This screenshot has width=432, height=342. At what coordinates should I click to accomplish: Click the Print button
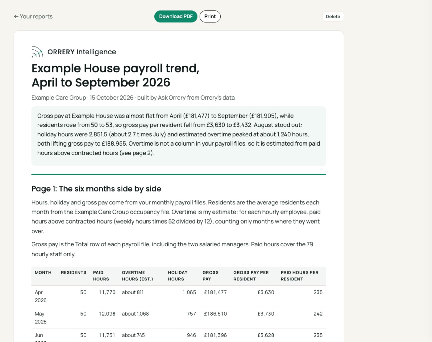click(x=210, y=17)
